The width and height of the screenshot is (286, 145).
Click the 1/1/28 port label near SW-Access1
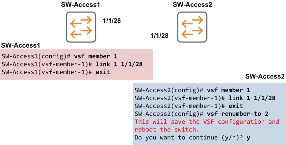pyautogui.click(x=112, y=21)
